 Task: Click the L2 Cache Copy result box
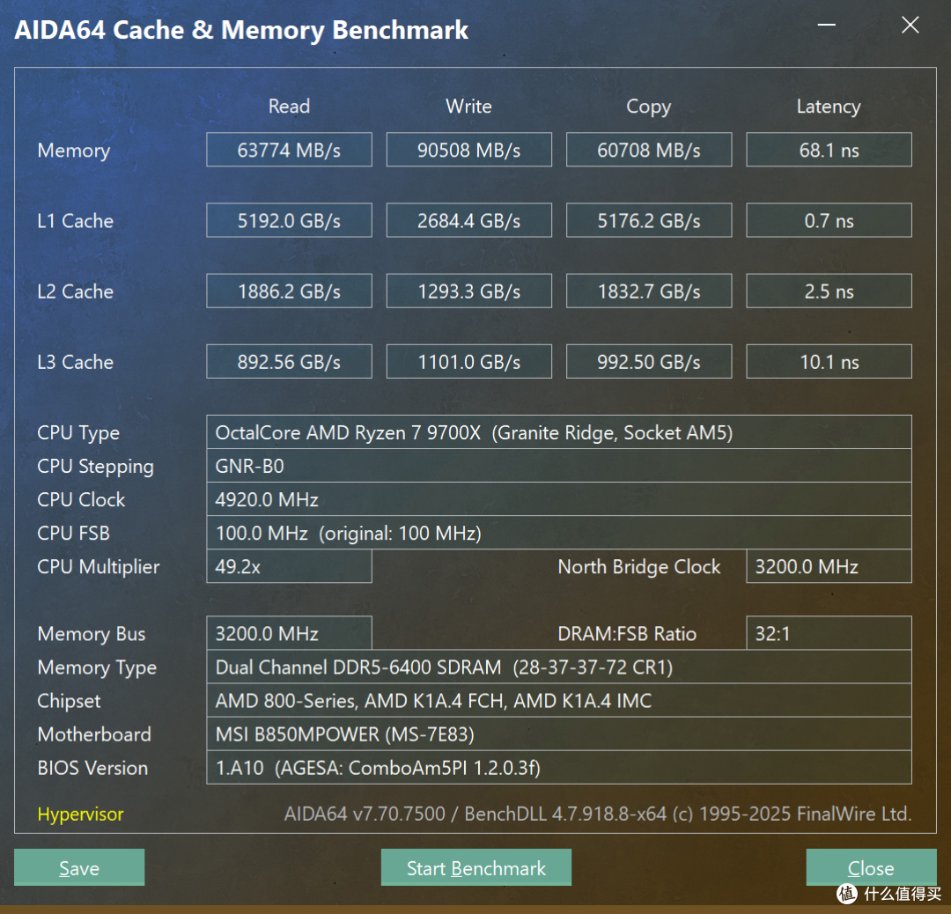(x=649, y=291)
